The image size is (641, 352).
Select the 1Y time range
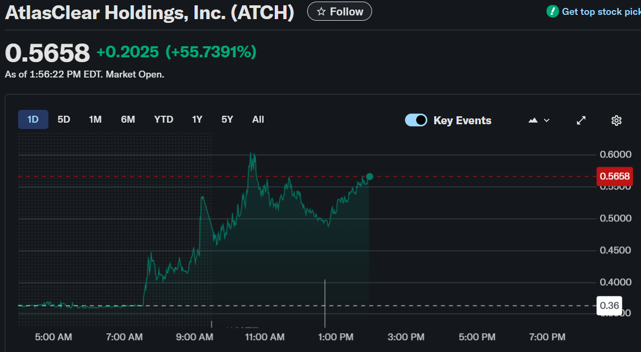coord(197,119)
